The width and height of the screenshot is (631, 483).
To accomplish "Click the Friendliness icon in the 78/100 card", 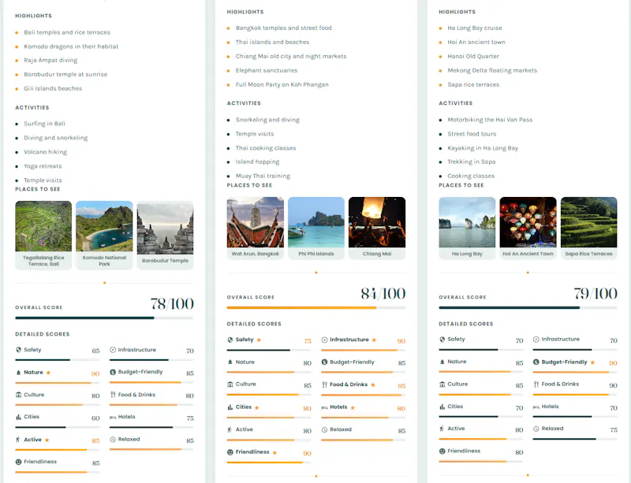I will [18, 462].
